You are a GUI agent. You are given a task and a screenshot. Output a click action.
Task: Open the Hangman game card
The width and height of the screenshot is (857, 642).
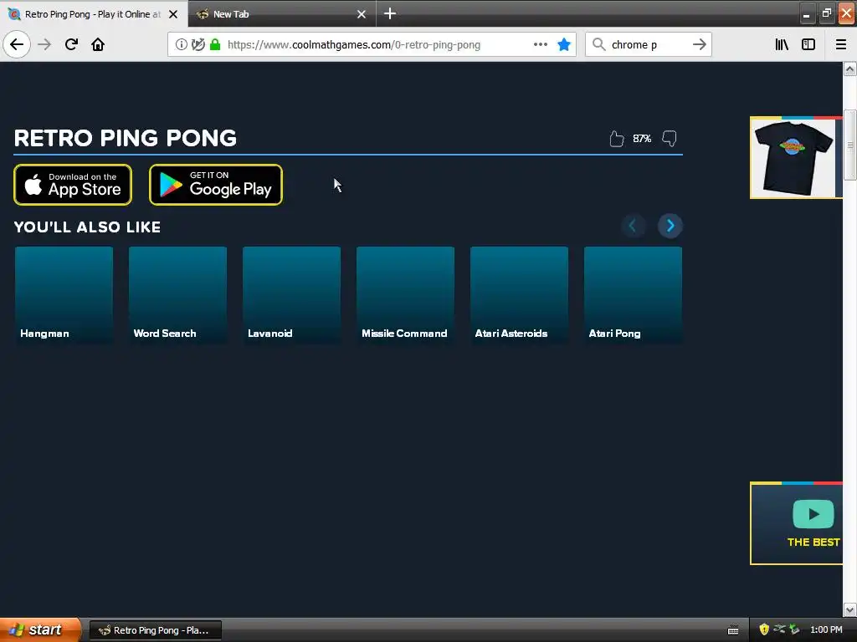coord(64,295)
